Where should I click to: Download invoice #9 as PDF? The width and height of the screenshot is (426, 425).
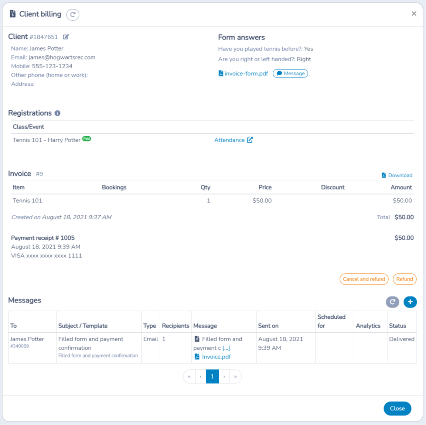[397, 175]
